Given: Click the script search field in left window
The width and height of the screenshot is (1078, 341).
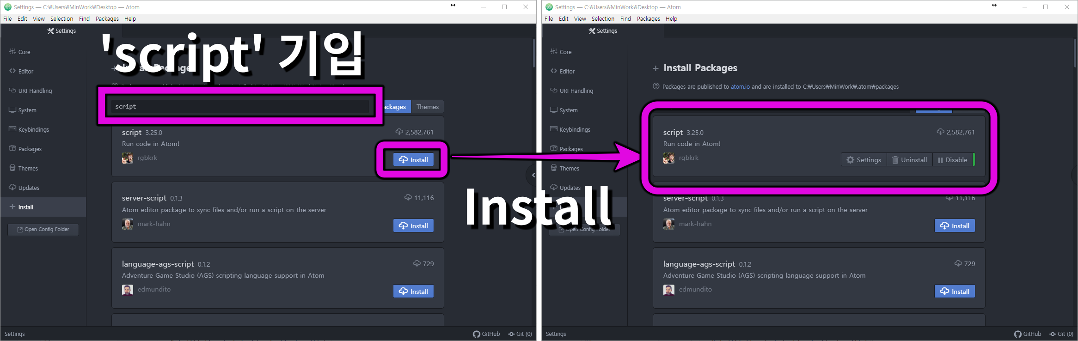Looking at the screenshot, I should pyautogui.click(x=239, y=106).
